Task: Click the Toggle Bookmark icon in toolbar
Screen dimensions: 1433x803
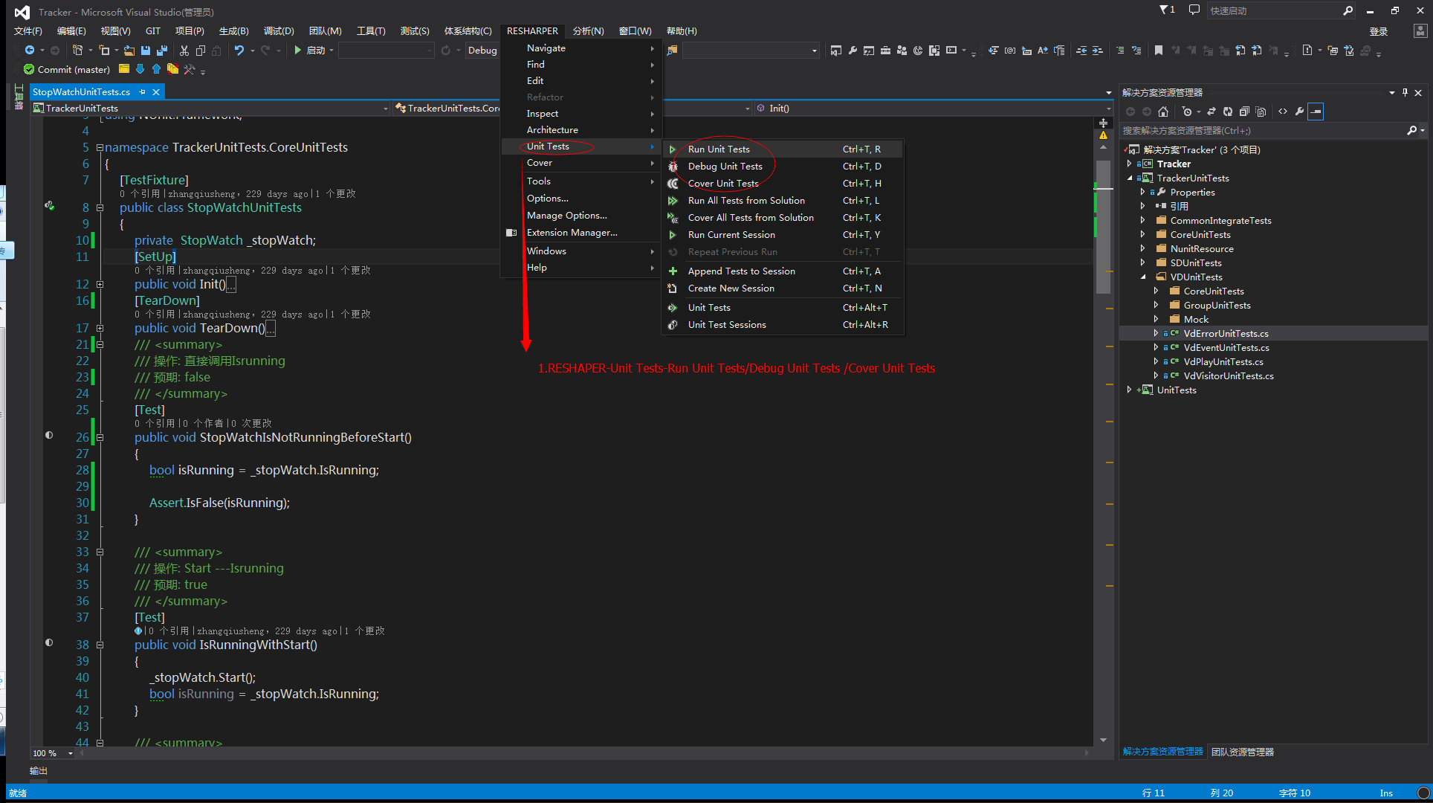Action: coord(1159,51)
